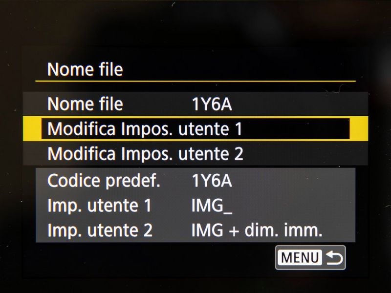This screenshot has height=293, width=391.
Task: Click the Imp. utente 2 label
Action: 100,230
